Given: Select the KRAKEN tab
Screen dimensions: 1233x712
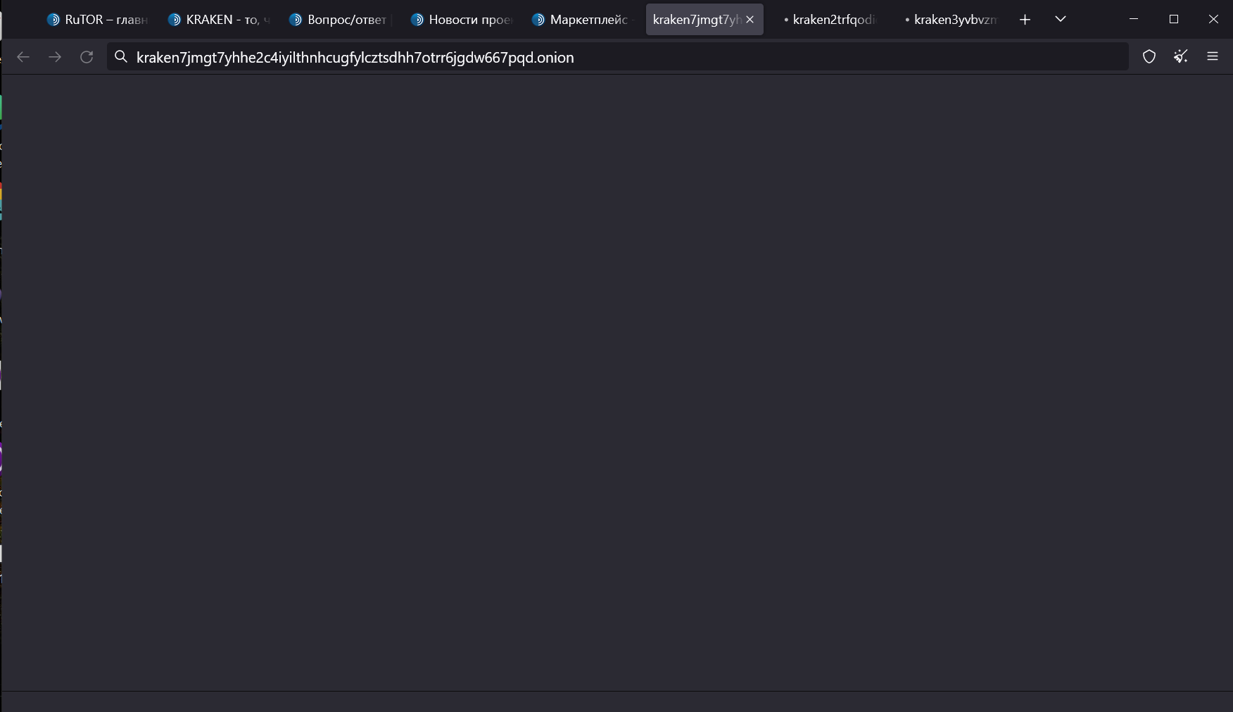Looking at the screenshot, I should coord(220,20).
